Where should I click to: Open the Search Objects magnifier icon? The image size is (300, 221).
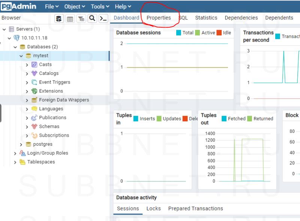92,18
